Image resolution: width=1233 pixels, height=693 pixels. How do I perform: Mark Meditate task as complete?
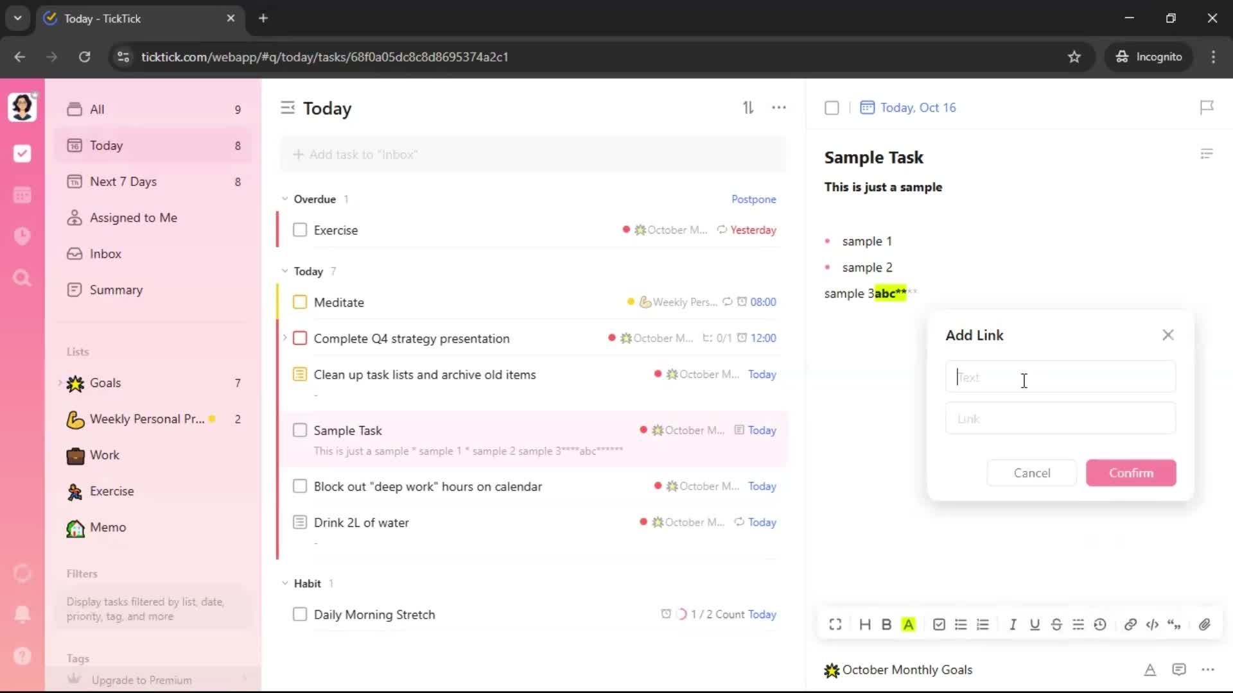[x=300, y=302]
